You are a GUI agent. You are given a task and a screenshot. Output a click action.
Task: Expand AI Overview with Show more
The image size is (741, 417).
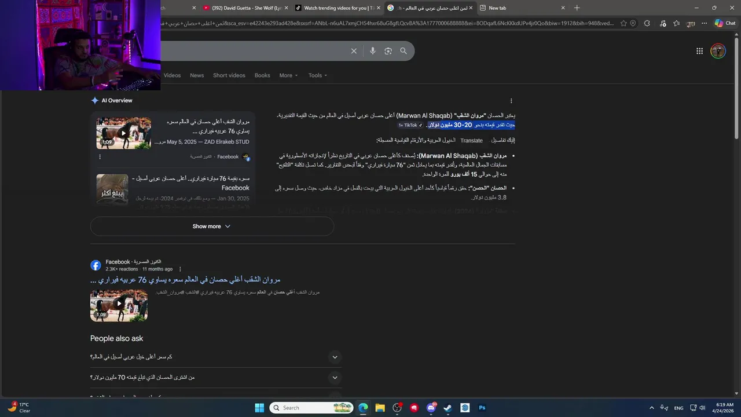(x=212, y=226)
